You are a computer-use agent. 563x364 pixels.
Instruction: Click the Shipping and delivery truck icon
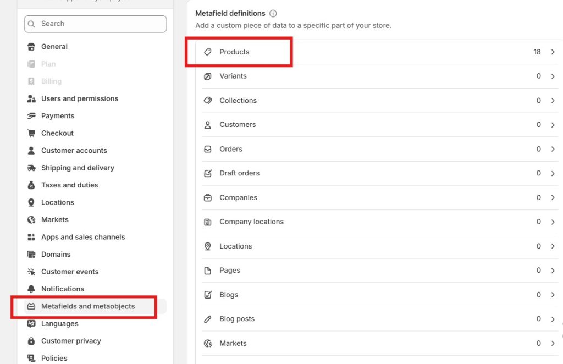pos(31,167)
